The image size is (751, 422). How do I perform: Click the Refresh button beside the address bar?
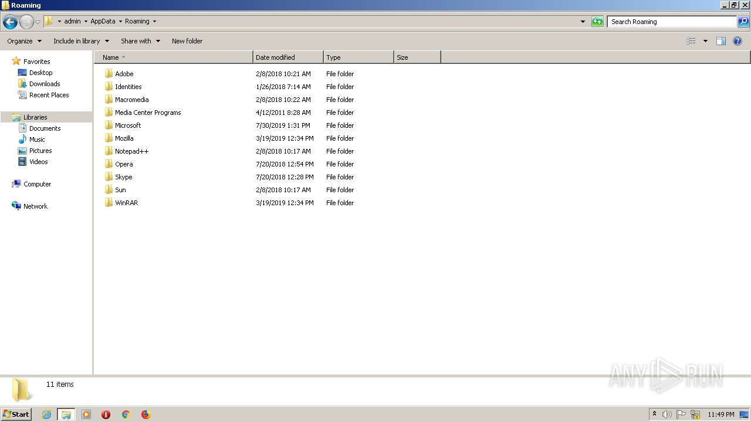tap(597, 22)
